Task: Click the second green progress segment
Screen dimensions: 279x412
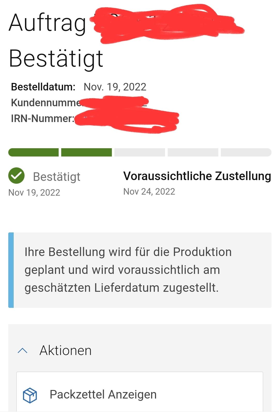Action: click(x=86, y=152)
